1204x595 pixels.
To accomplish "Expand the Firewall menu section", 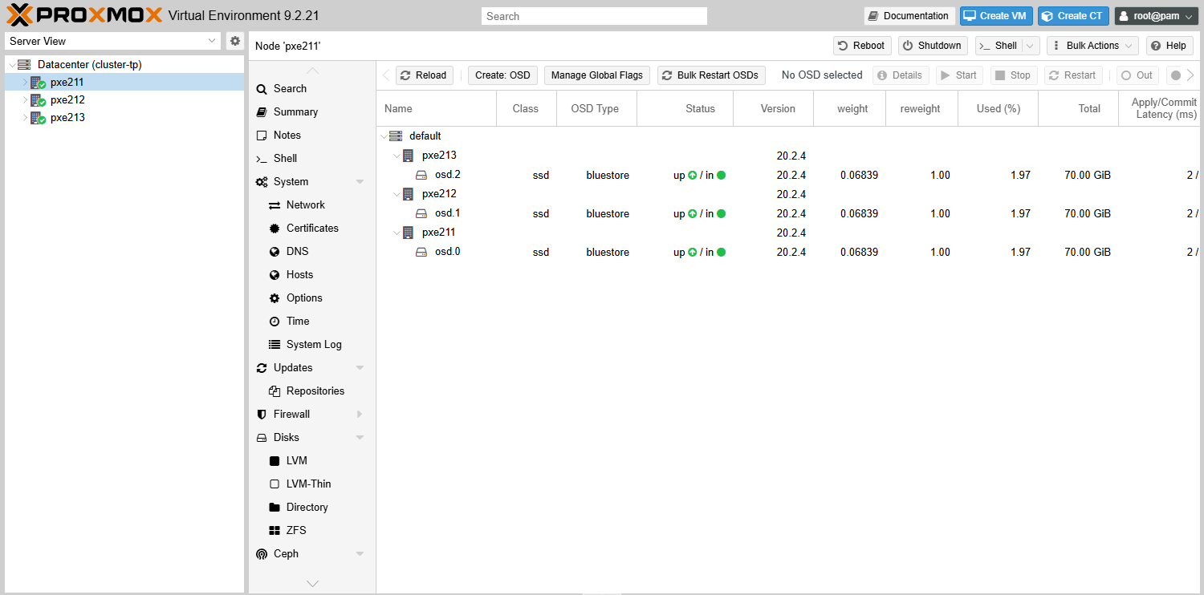I will point(360,415).
